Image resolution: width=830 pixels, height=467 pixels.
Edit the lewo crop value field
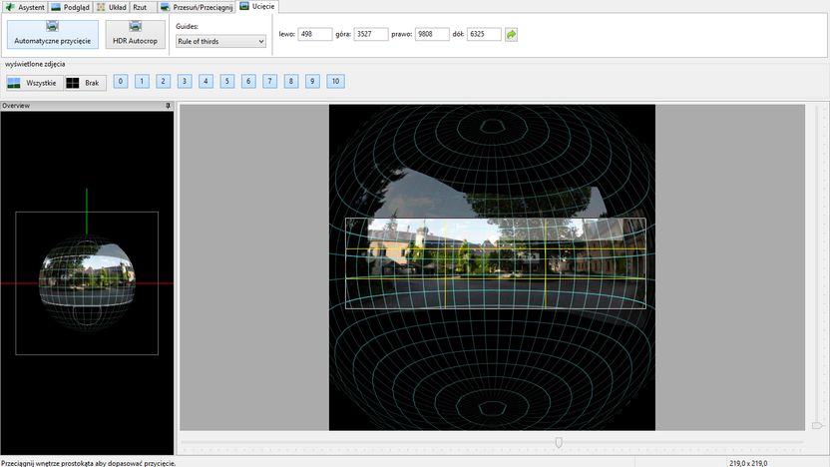315,34
